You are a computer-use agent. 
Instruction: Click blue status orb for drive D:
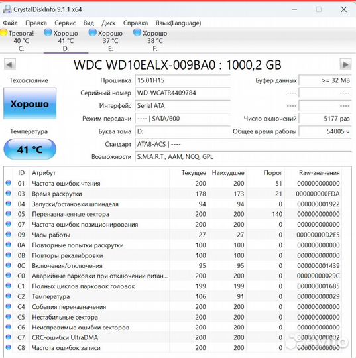[48, 32]
